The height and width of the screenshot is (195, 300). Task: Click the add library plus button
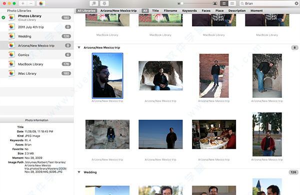23,3
